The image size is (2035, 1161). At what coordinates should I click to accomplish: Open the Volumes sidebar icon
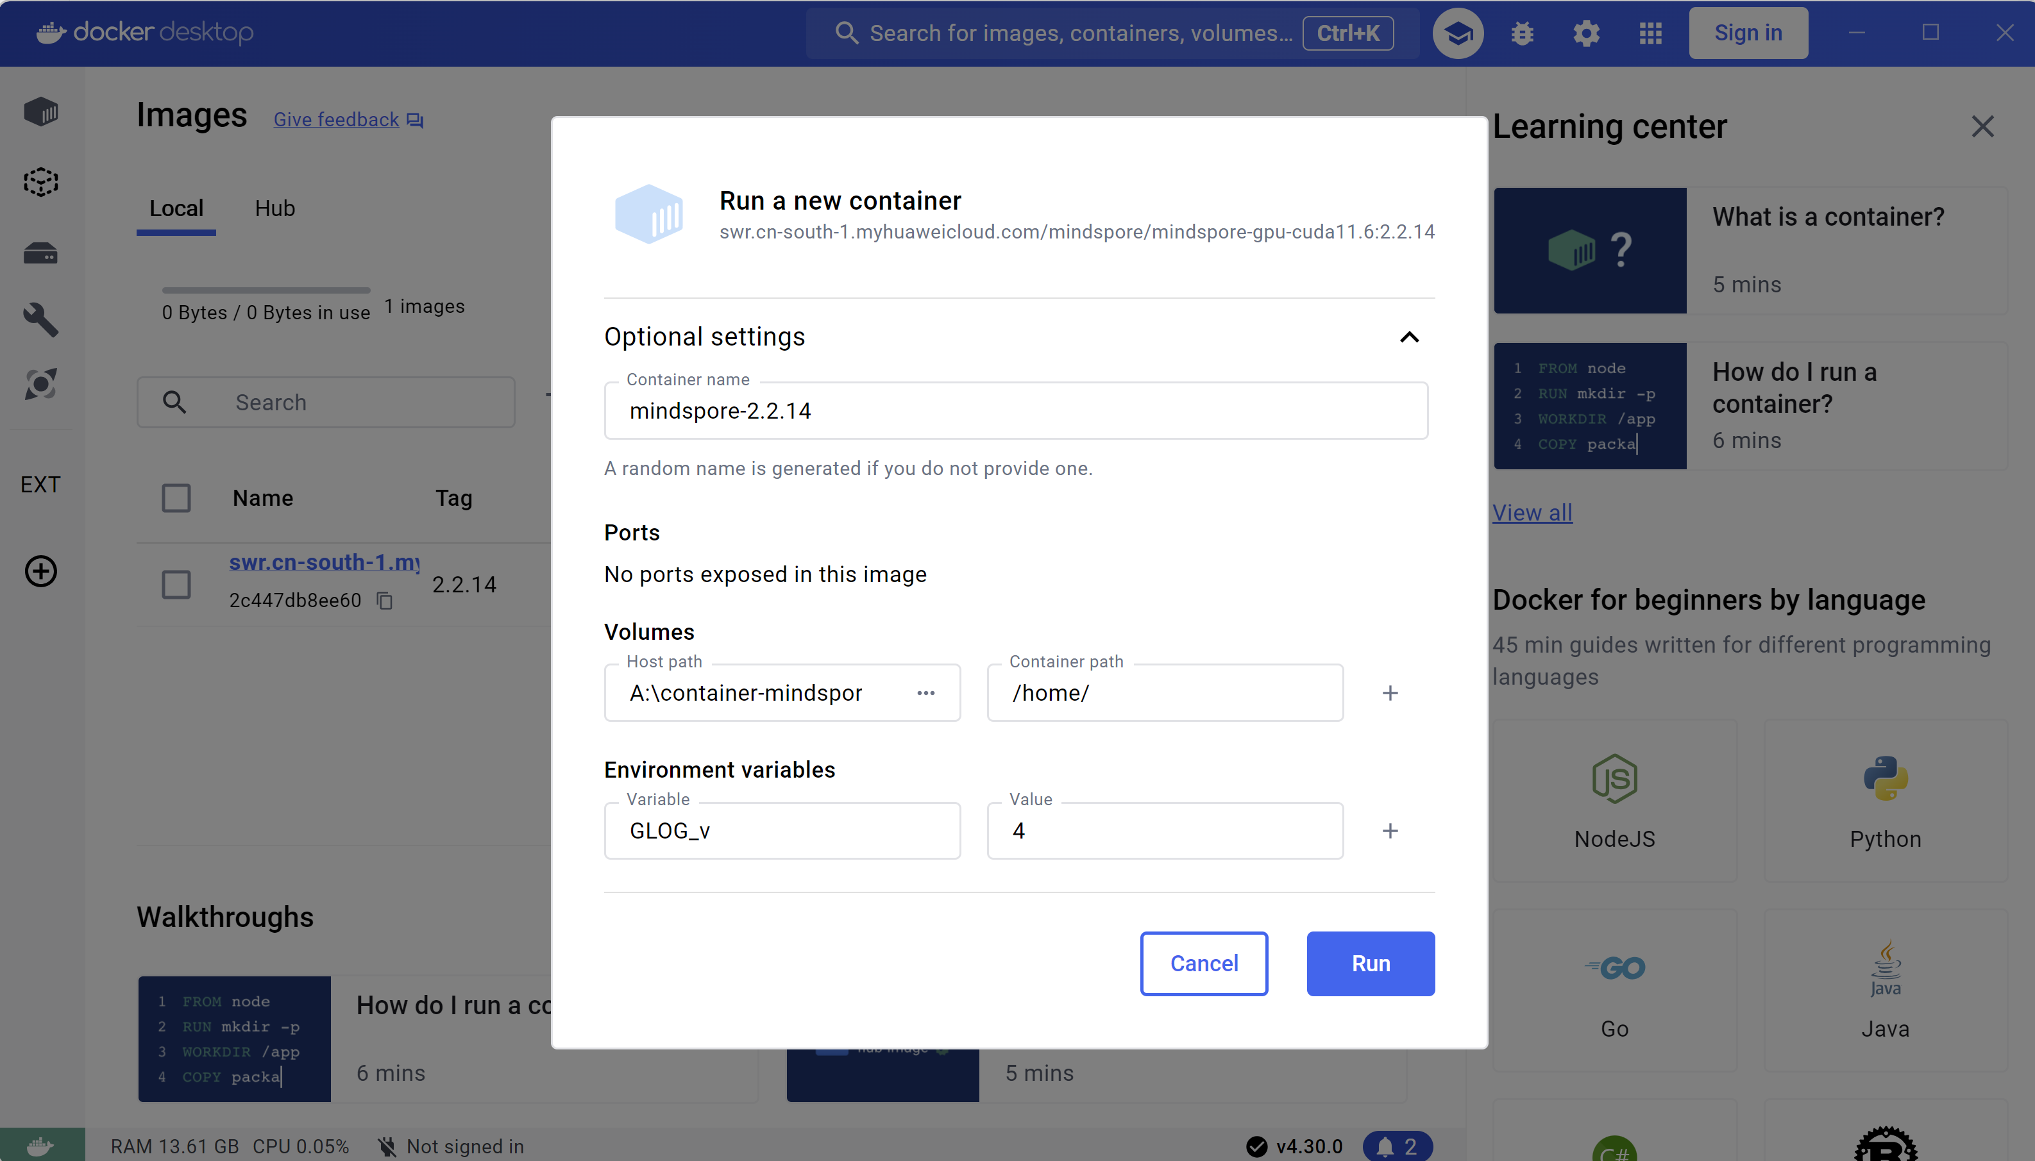[x=40, y=254]
